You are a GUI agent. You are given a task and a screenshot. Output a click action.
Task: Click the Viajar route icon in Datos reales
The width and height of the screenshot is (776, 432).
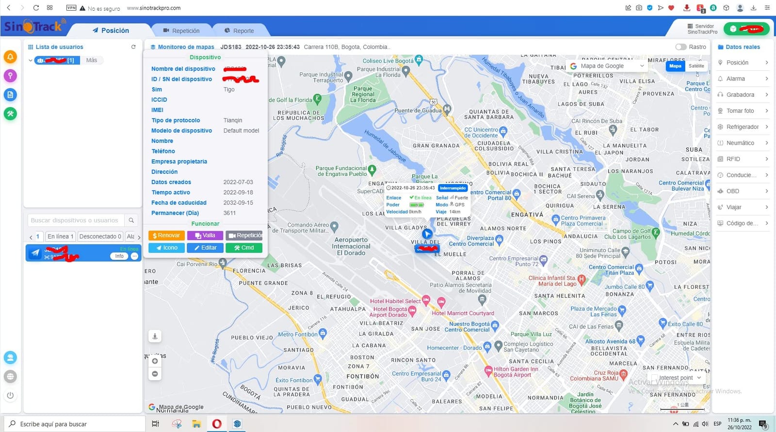point(720,207)
